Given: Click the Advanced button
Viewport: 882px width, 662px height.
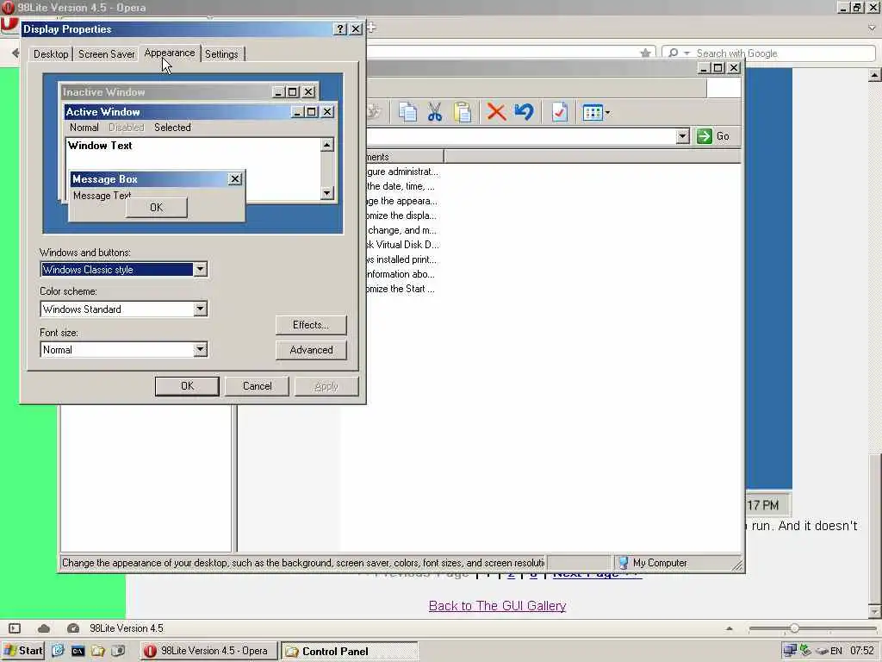Looking at the screenshot, I should point(311,350).
